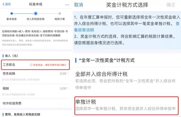Screen dimensions: 181x117
Task: Tap 确定 to confirm tax method
Action: click(x=171, y=5)
